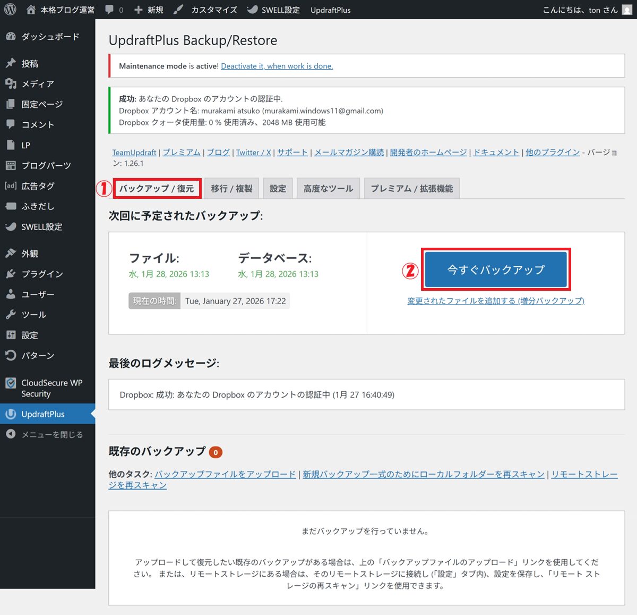Open the 本格ブログ運営 site menu
The height and width of the screenshot is (615, 637).
[x=61, y=10]
